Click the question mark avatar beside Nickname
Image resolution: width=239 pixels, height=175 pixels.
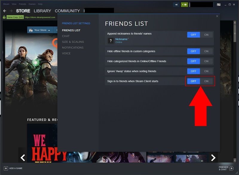point(111,41)
